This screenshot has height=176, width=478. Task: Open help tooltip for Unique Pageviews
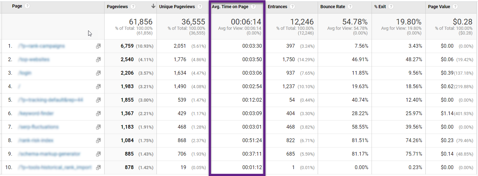coord(200,7)
